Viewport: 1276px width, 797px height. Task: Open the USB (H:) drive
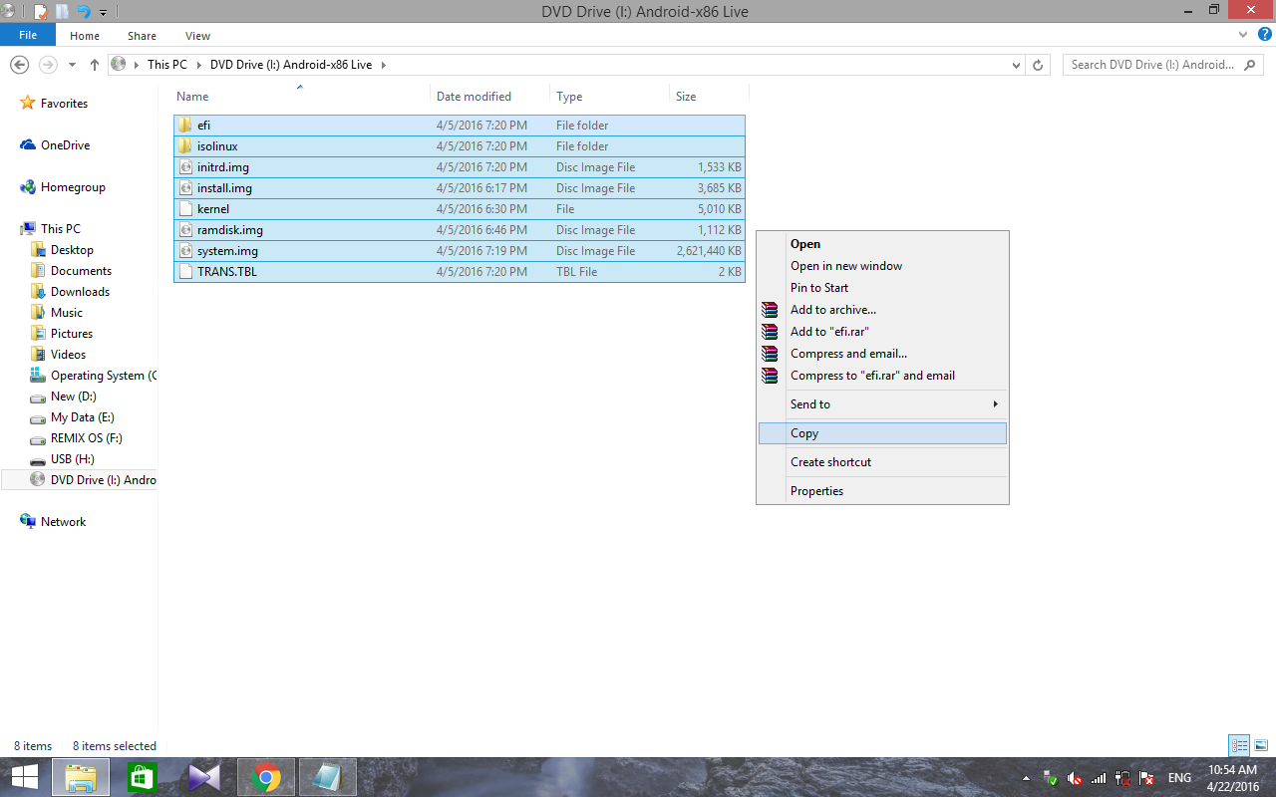click(x=73, y=459)
